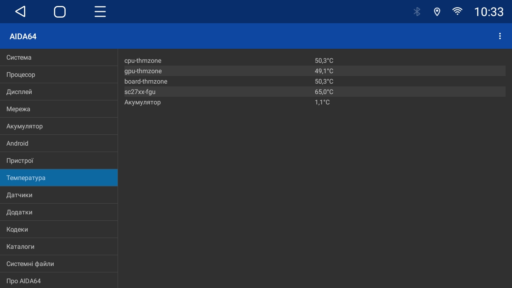
Task: Open the Процесор section
Action: [x=59, y=74]
